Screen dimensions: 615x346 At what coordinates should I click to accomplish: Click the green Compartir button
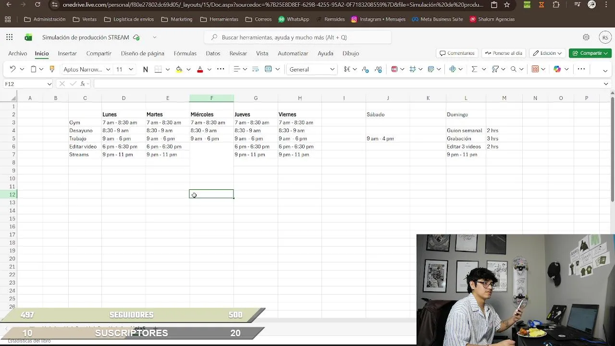pyautogui.click(x=590, y=53)
